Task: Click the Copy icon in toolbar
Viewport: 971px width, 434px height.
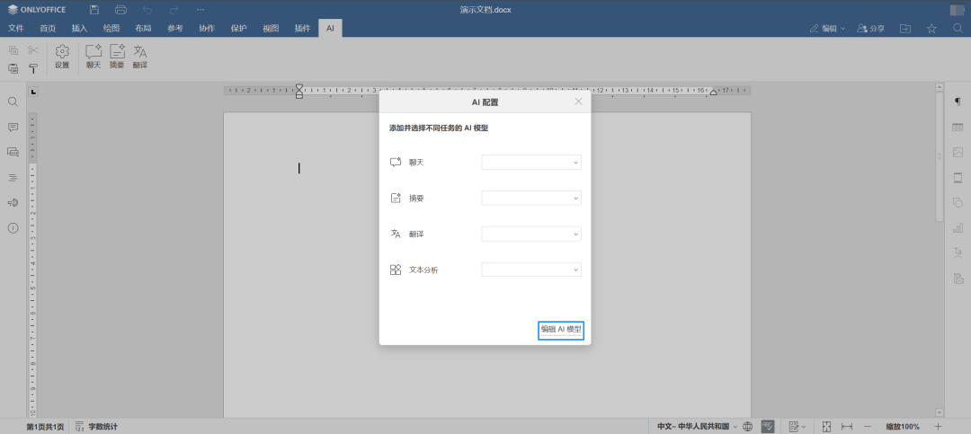Action: pos(13,50)
